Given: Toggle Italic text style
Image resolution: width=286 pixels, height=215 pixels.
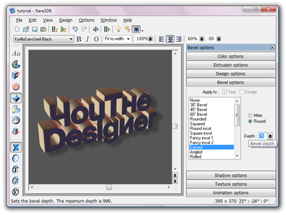Looking at the screenshot, I should tap(88, 39).
